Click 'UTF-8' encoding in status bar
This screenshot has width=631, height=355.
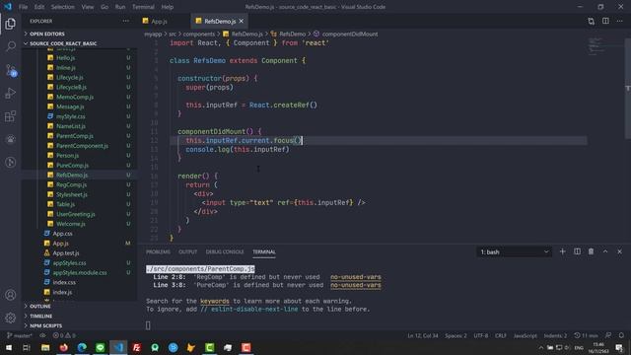(481, 335)
